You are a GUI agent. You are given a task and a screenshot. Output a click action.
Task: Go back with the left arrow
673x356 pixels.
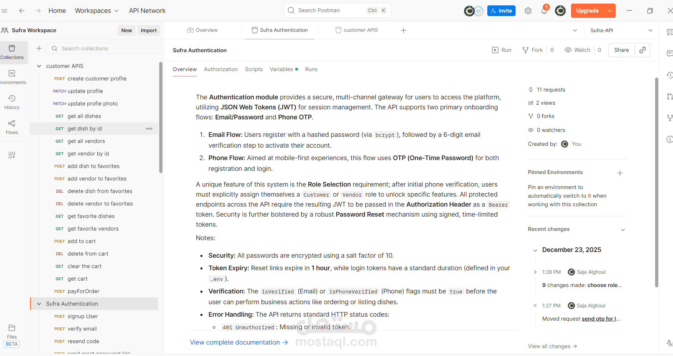coord(22,11)
